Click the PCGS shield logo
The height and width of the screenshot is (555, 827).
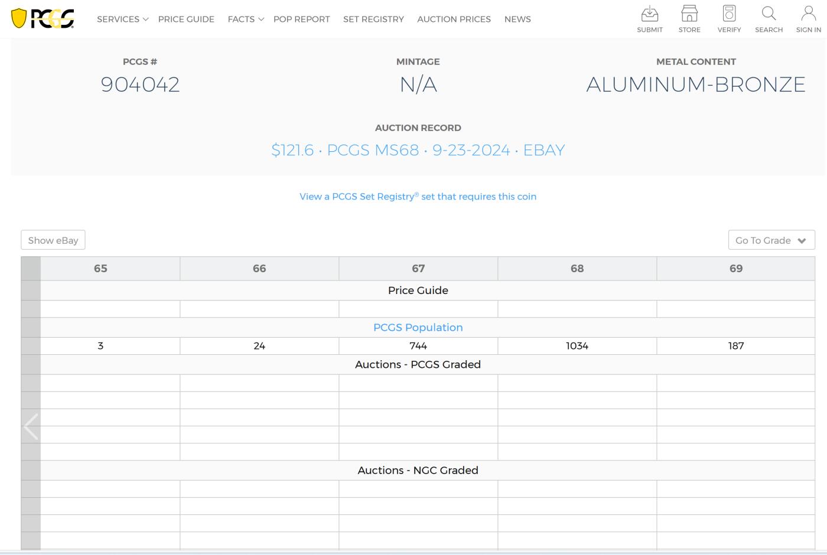[x=43, y=19]
